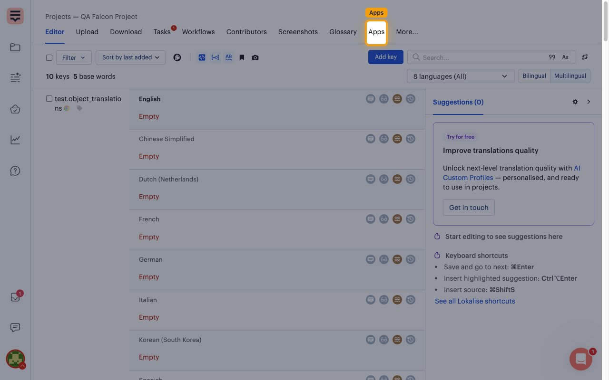Open the AI Custom Profiles link
The image size is (609, 380).
(511, 173)
